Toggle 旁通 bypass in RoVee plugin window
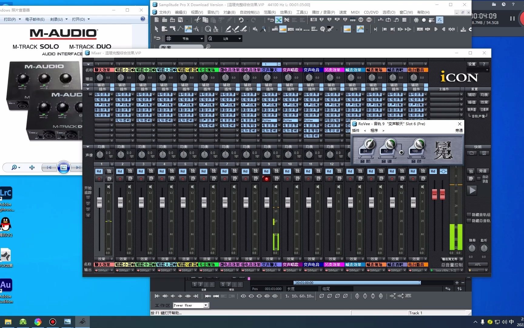This screenshot has height=328, width=524. [x=459, y=131]
